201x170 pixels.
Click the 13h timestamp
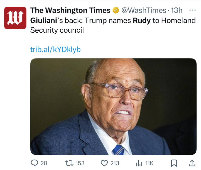(177, 10)
